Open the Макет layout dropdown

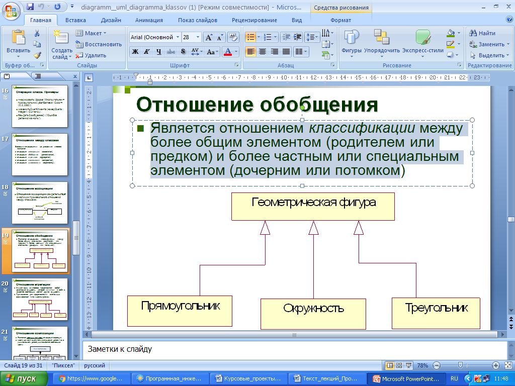[91, 33]
